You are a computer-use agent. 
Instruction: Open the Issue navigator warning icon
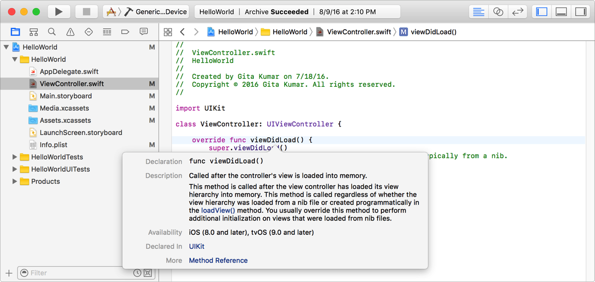[70, 32]
